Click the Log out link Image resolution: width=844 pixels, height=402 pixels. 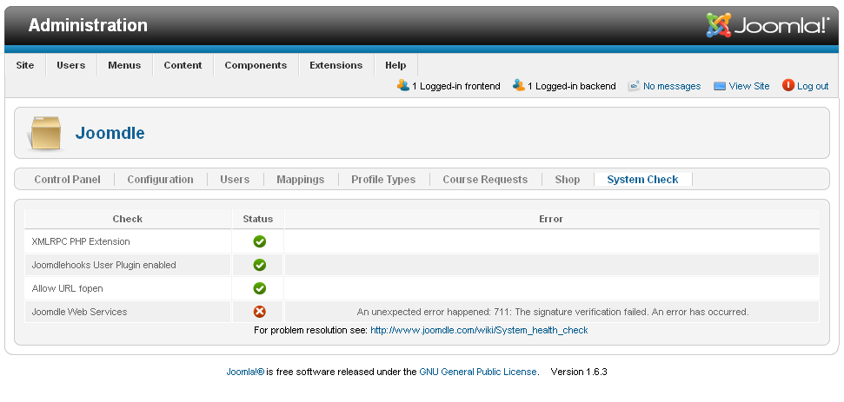812,86
